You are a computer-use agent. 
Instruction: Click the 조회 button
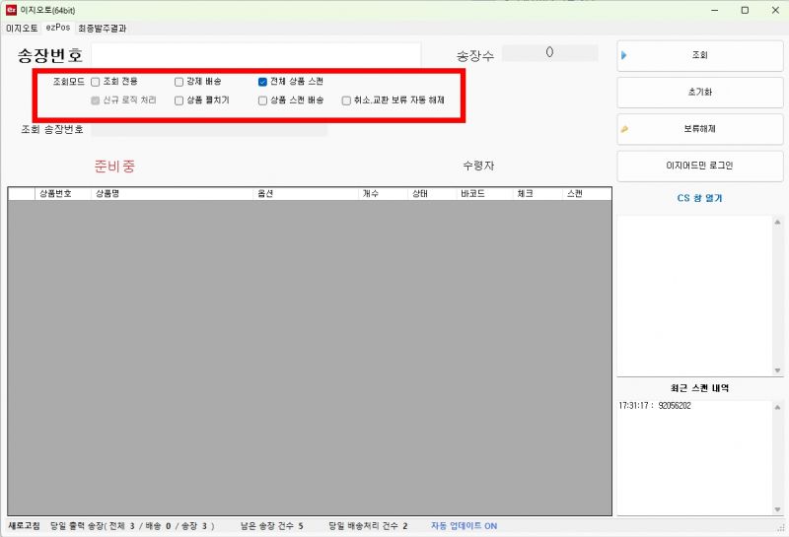click(x=700, y=55)
